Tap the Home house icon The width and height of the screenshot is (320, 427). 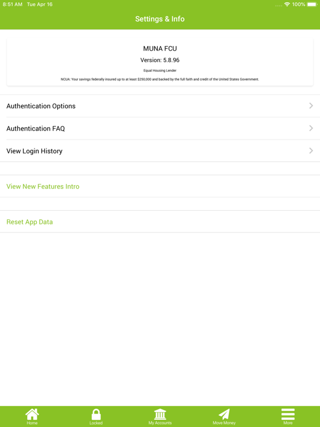pos(32,414)
